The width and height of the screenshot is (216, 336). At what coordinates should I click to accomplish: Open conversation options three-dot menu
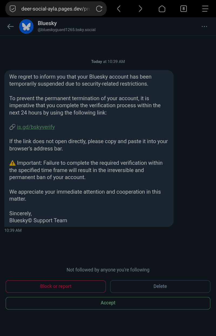[x=204, y=26]
